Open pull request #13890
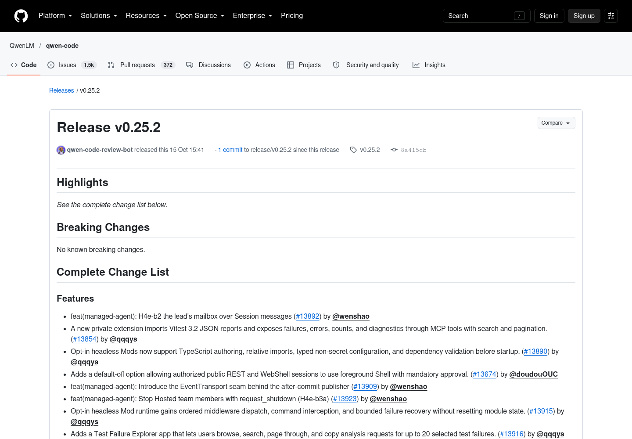This screenshot has width=632, height=439. (535, 351)
